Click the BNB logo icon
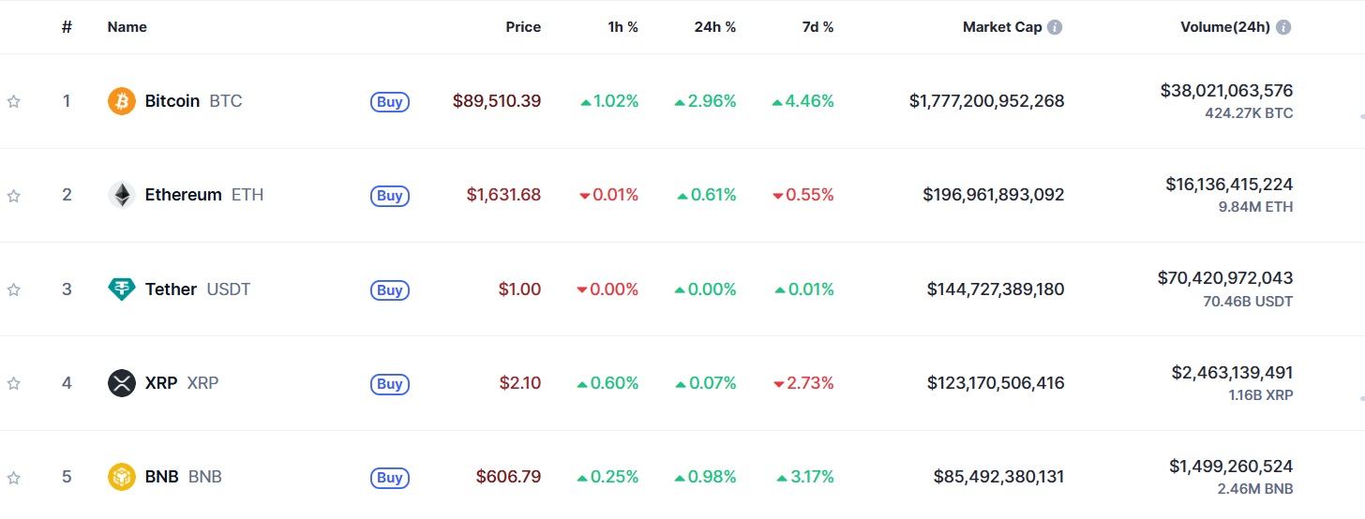The height and width of the screenshot is (519, 1365). 122,477
